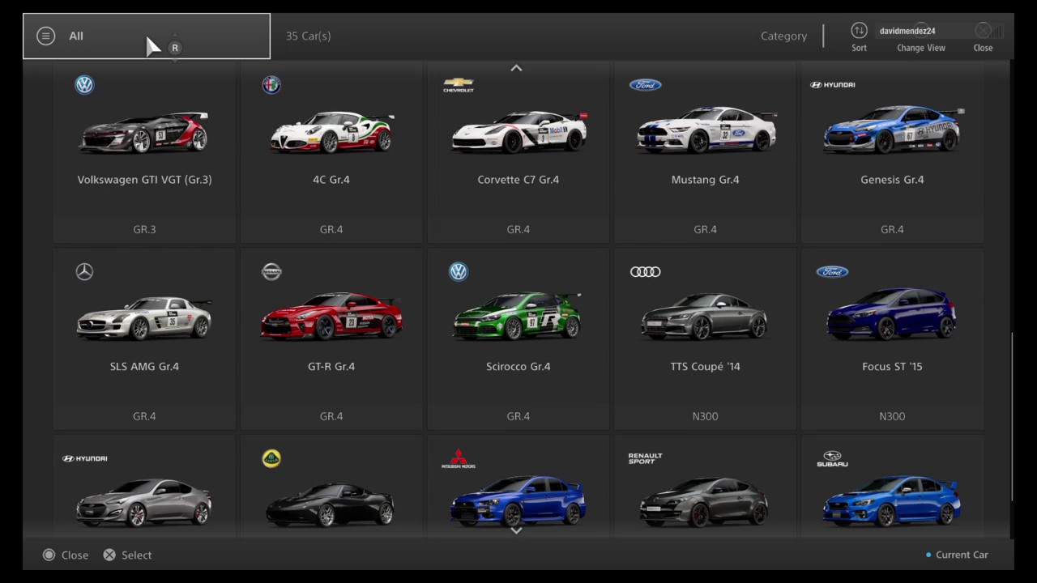
Task: Select the blue Mitsubishi sedan image
Action: coord(518,500)
